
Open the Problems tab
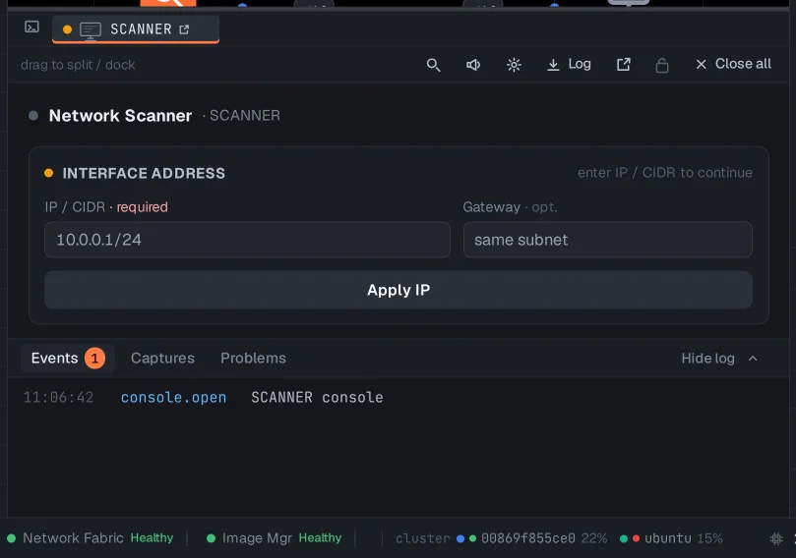(253, 359)
